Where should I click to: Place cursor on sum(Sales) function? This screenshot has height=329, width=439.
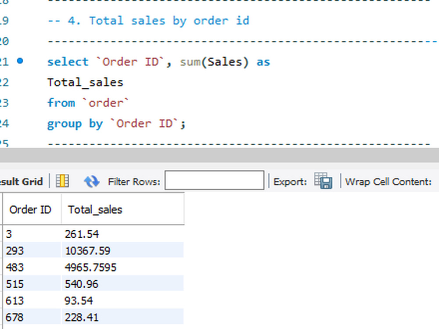click(x=214, y=62)
